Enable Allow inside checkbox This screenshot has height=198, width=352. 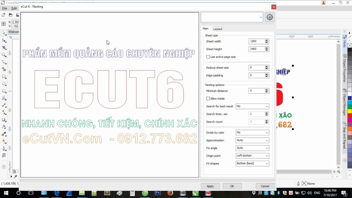pyautogui.click(x=208, y=98)
